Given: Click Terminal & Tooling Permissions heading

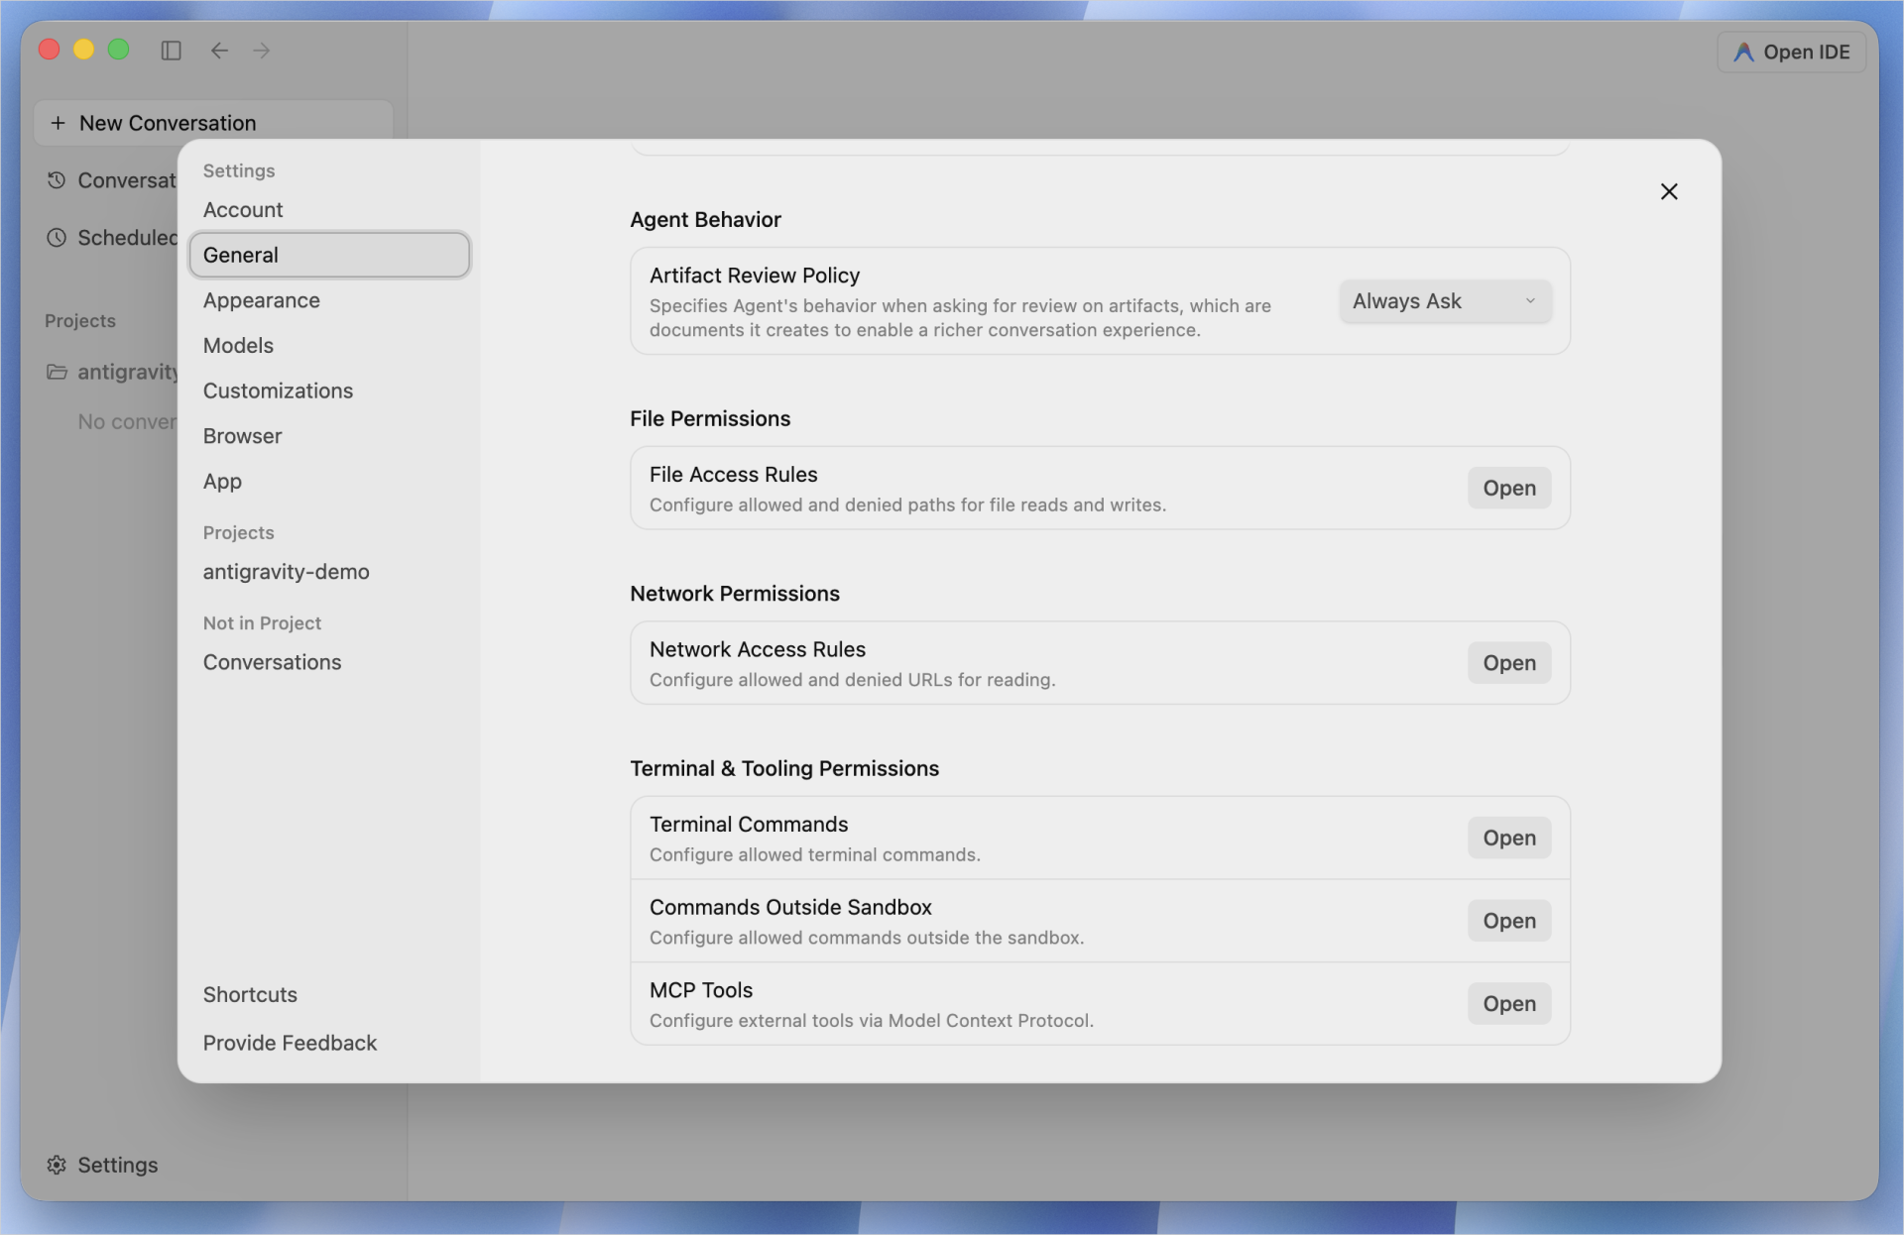Looking at the screenshot, I should click(x=784, y=769).
